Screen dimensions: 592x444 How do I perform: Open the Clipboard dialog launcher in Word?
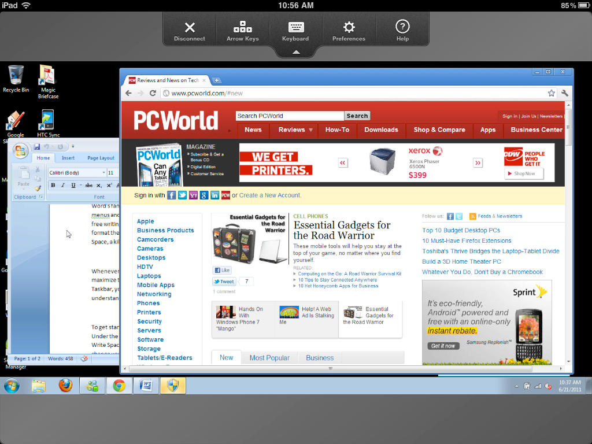click(41, 197)
